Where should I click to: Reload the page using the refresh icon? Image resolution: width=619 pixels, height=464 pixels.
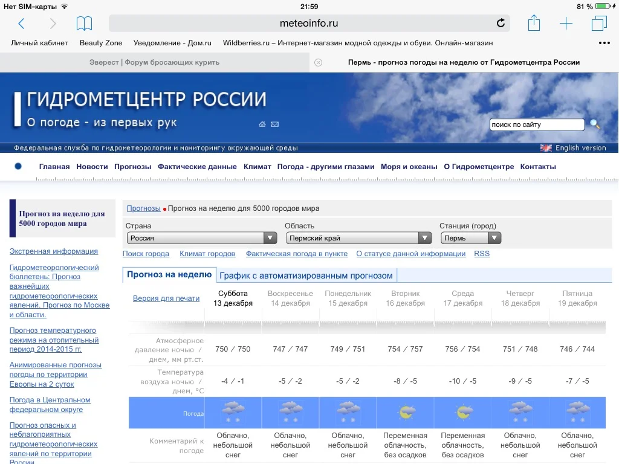click(501, 23)
